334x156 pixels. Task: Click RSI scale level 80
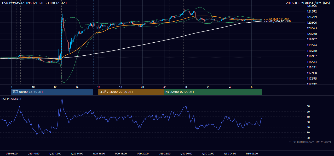pyautogui.click(x=308, y=106)
